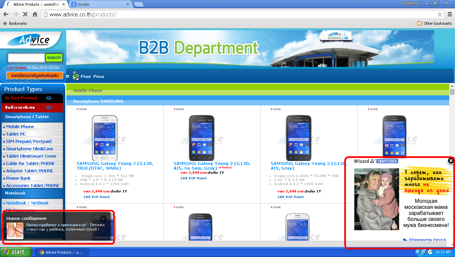455x257 pixels.
Task: Click 200 VIP Point under the white phone
Action: coord(97,197)
